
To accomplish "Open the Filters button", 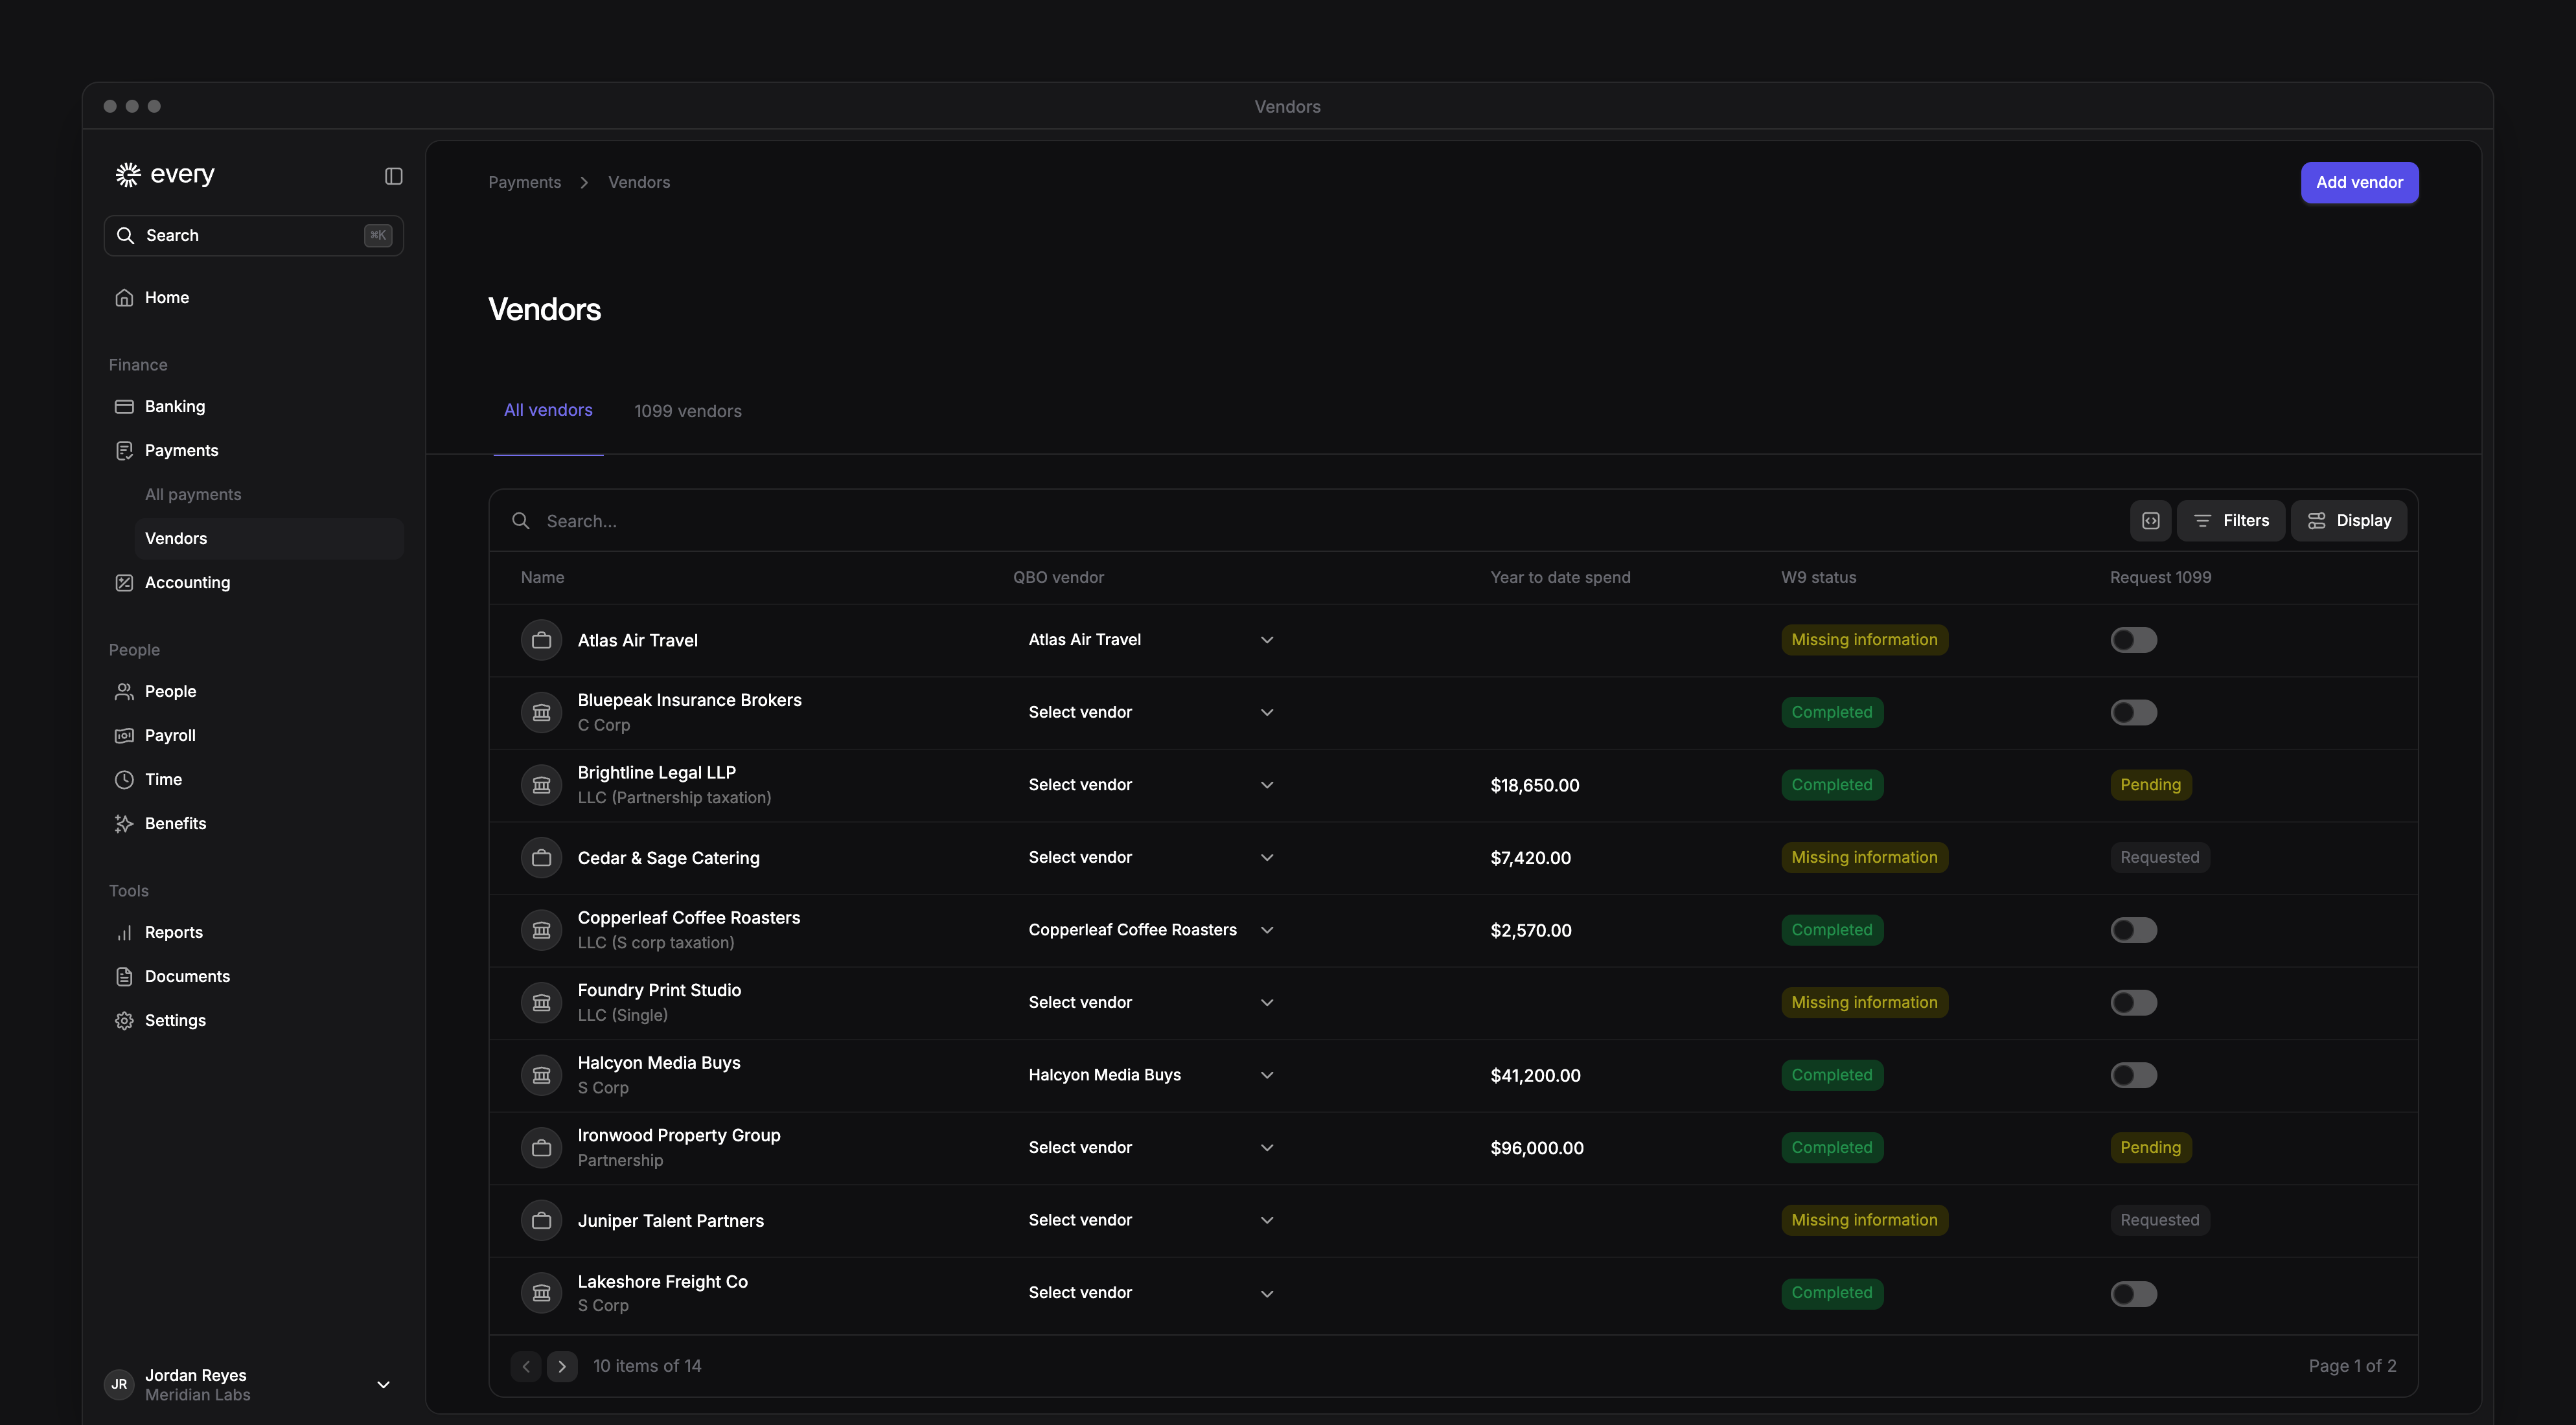I will click(2230, 521).
